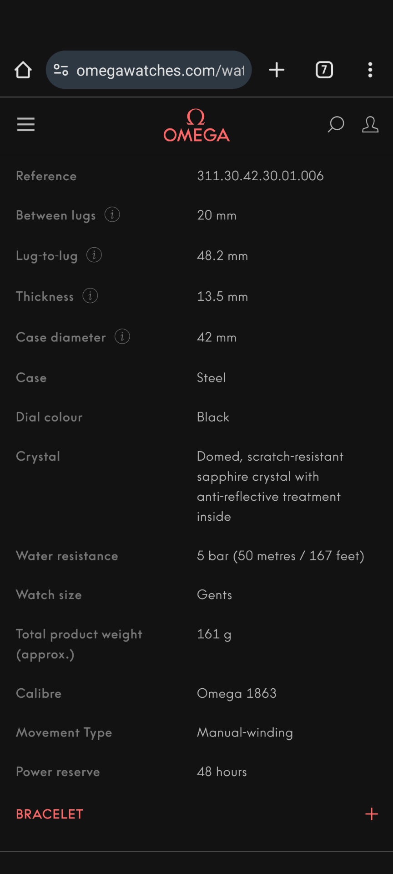
Task: Tap the Crystal description text
Action: point(270,486)
